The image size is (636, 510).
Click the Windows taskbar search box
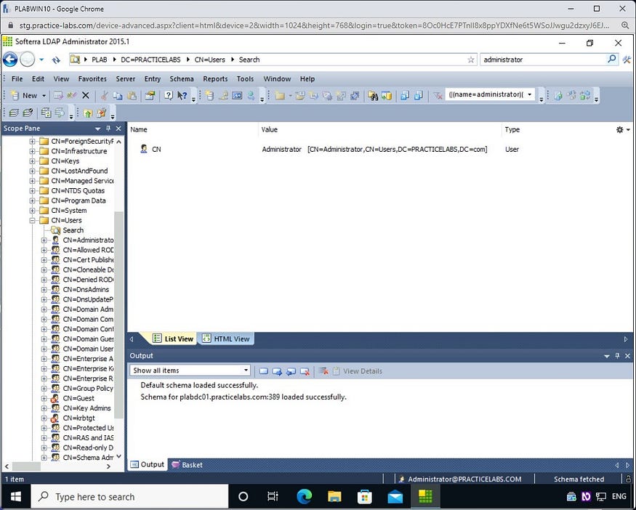tap(130, 497)
